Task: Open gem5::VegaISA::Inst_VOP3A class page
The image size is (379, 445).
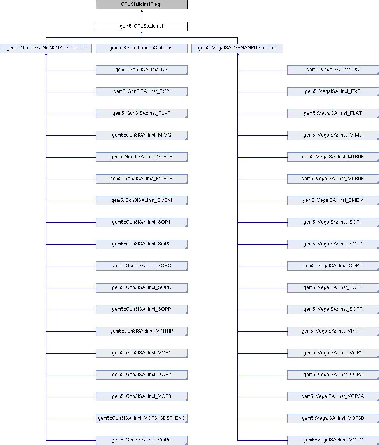Action: [333, 397]
